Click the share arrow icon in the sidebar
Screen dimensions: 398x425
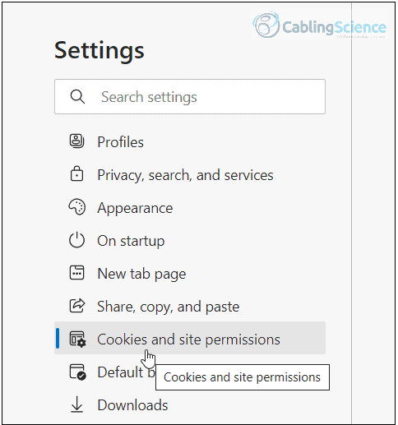click(x=77, y=306)
